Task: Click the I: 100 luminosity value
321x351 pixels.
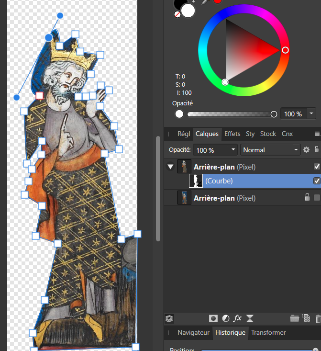Action: coord(184,93)
